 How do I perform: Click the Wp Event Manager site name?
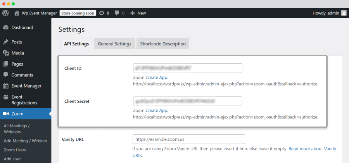39,13
